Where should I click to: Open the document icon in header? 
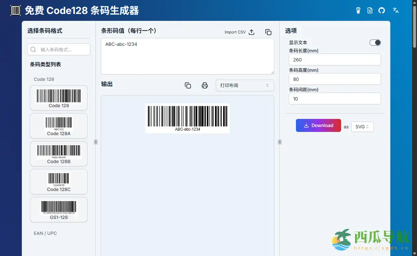coord(370,10)
